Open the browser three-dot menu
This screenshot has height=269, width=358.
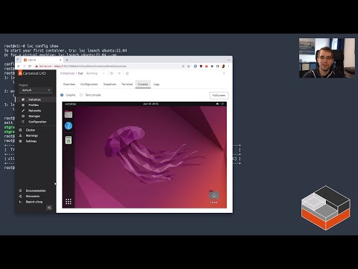point(228,66)
